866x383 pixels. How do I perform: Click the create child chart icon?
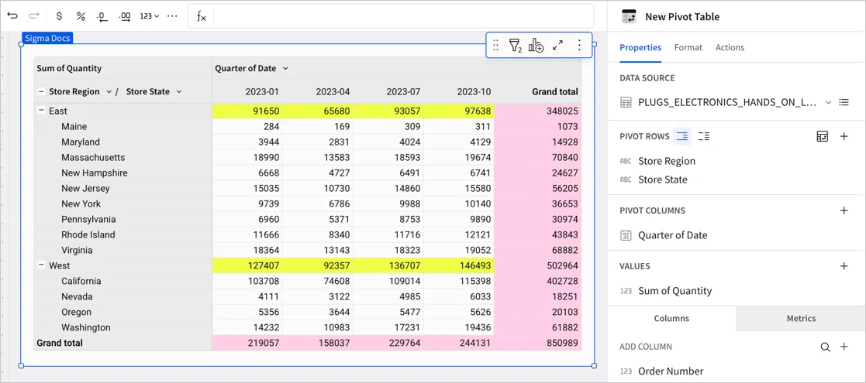tap(536, 45)
